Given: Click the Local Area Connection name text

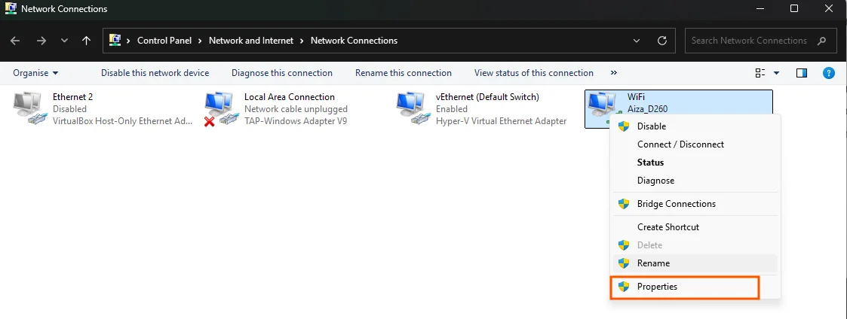Looking at the screenshot, I should coord(290,97).
